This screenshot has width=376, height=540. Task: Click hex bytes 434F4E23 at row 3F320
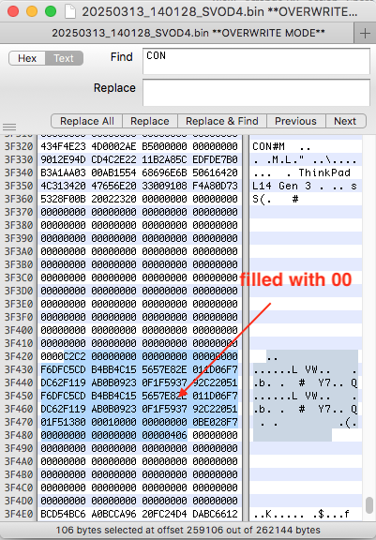[x=63, y=146]
